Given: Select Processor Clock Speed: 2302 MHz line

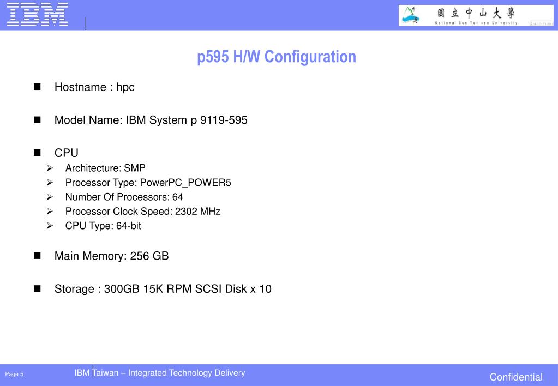Looking at the screenshot, I should coord(143,212).
